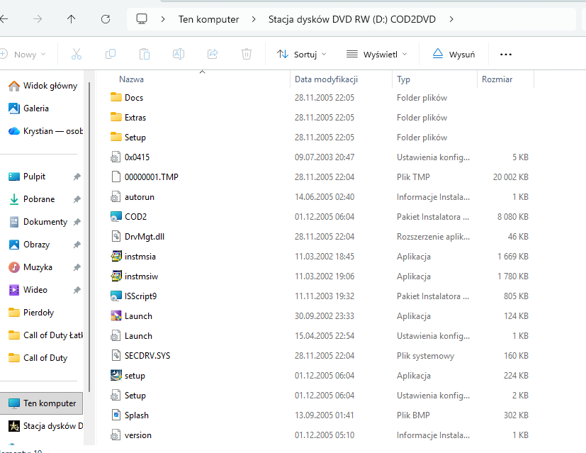
Task: Select the version file name
Action: 138,435
